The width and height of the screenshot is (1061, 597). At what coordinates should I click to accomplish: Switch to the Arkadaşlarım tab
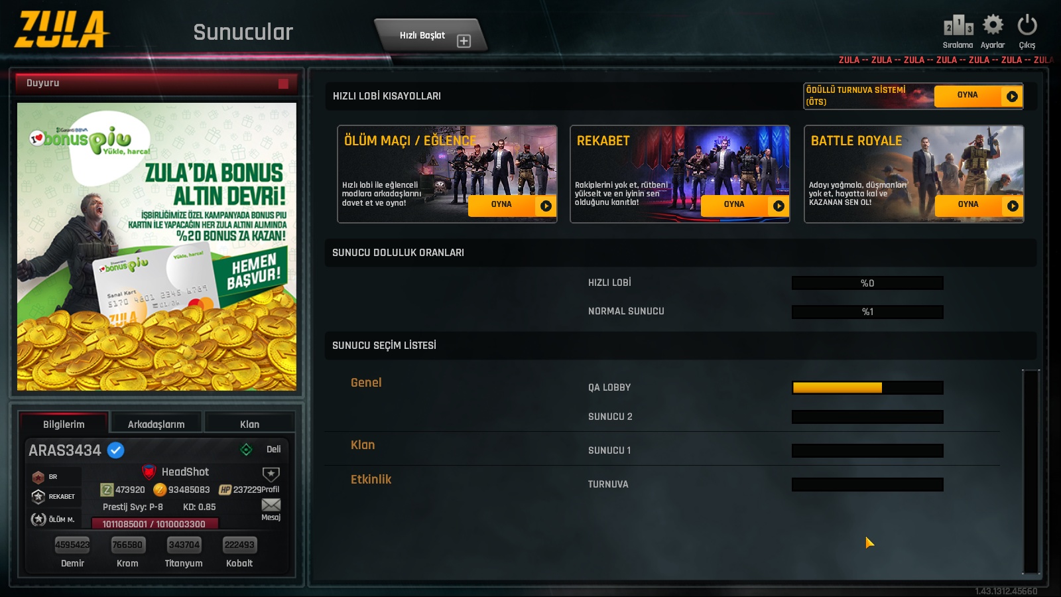click(156, 424)
